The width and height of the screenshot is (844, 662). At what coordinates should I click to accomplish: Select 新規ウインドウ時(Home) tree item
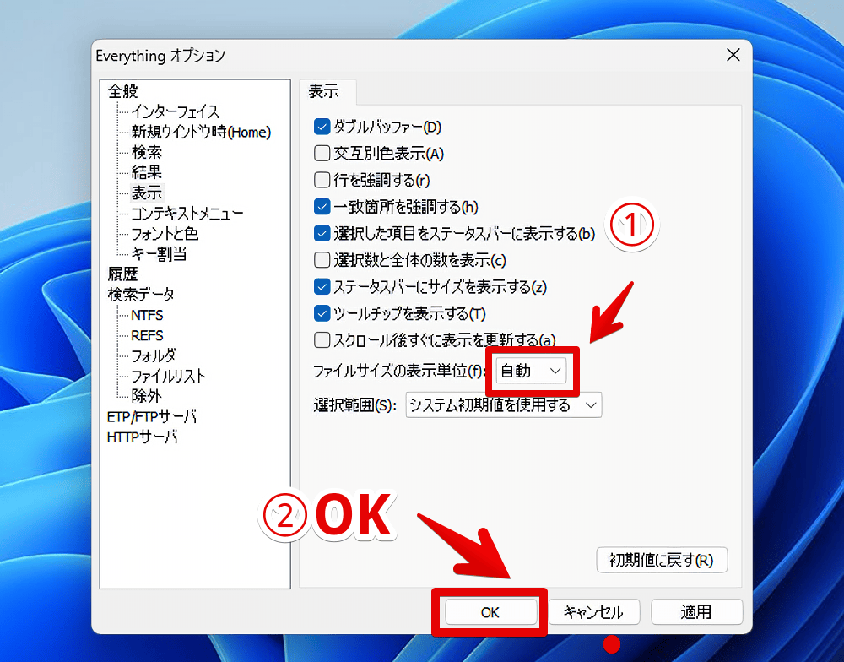point(202,132)
